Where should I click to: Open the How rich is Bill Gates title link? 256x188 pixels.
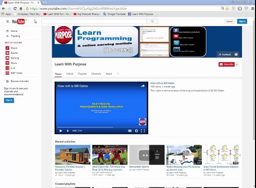[x=162, y=83]
